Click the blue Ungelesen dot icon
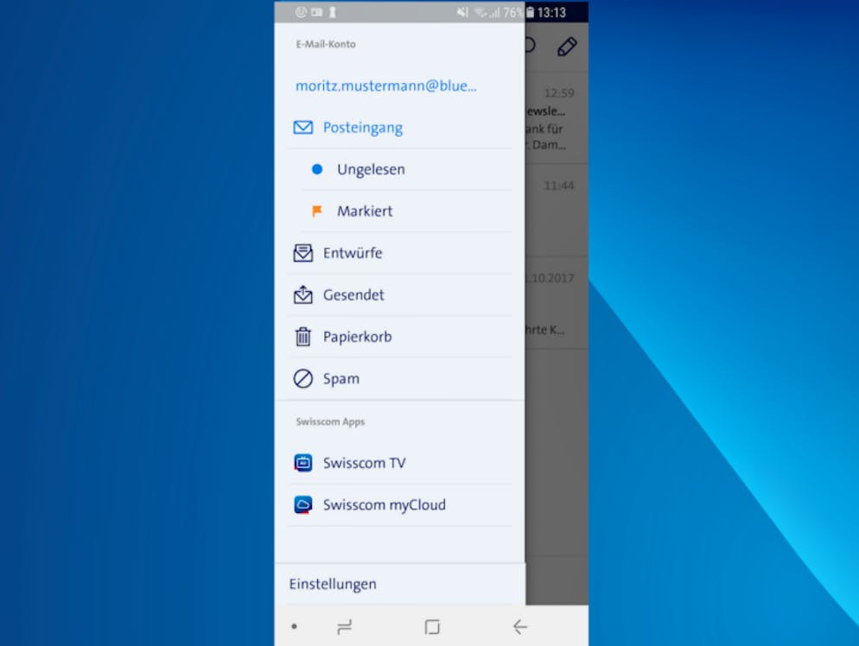This screenshot has width=859, height=646. coord(316,169)
